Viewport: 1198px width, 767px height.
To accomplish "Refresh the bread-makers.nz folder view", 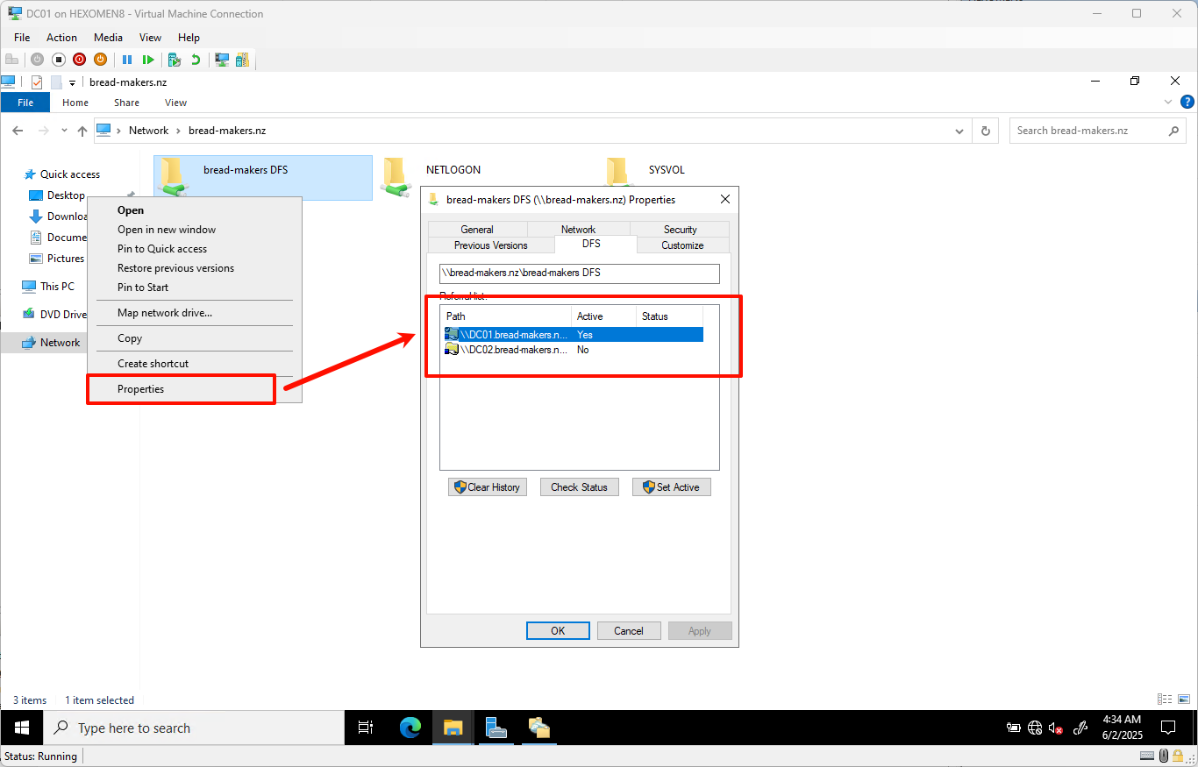I will pos(986,130).
